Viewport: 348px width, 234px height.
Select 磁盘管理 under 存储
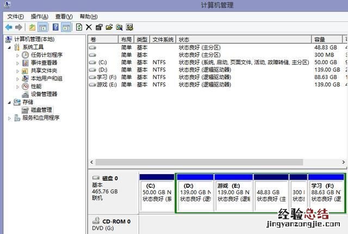(41, 110)
